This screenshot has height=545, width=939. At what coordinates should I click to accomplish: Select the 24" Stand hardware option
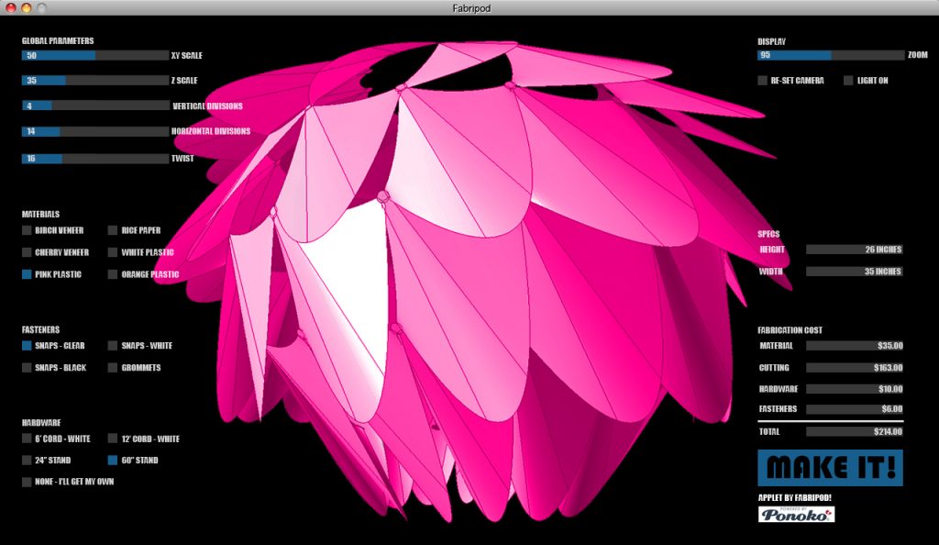click(x=27, y=460)
